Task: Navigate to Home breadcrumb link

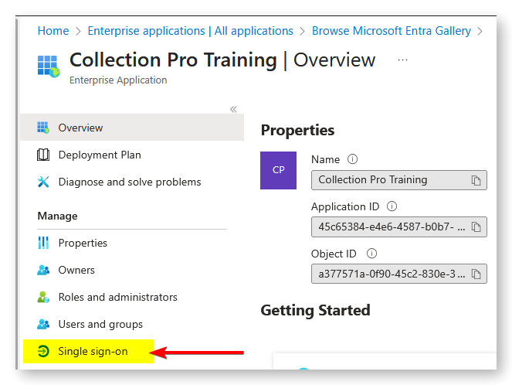Action: coord(53,31)
